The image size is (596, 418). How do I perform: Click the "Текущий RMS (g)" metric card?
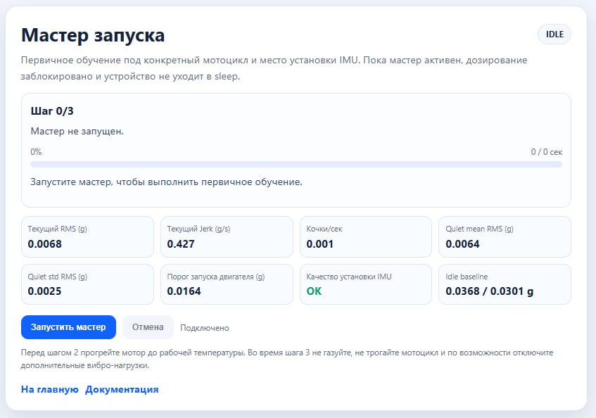tap(87, 236)
